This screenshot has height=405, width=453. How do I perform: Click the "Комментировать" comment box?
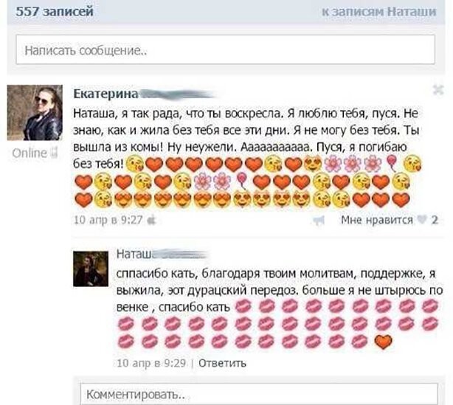click(259, 394)
